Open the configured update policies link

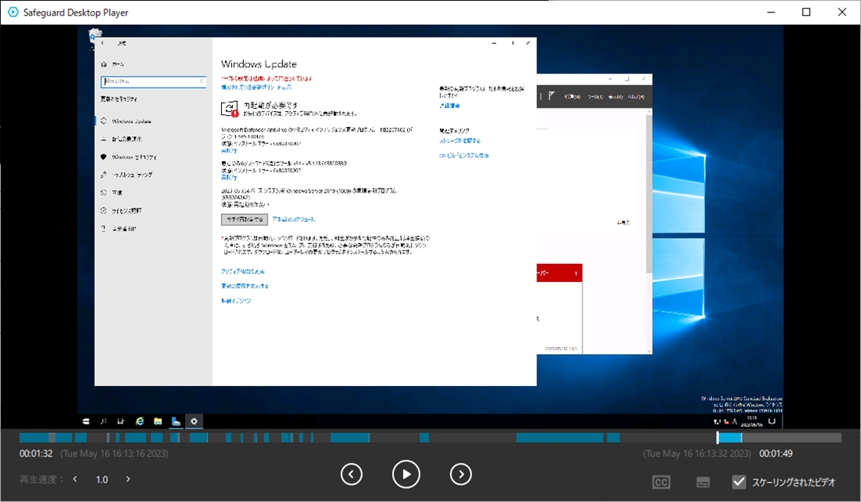coord(256,87)
